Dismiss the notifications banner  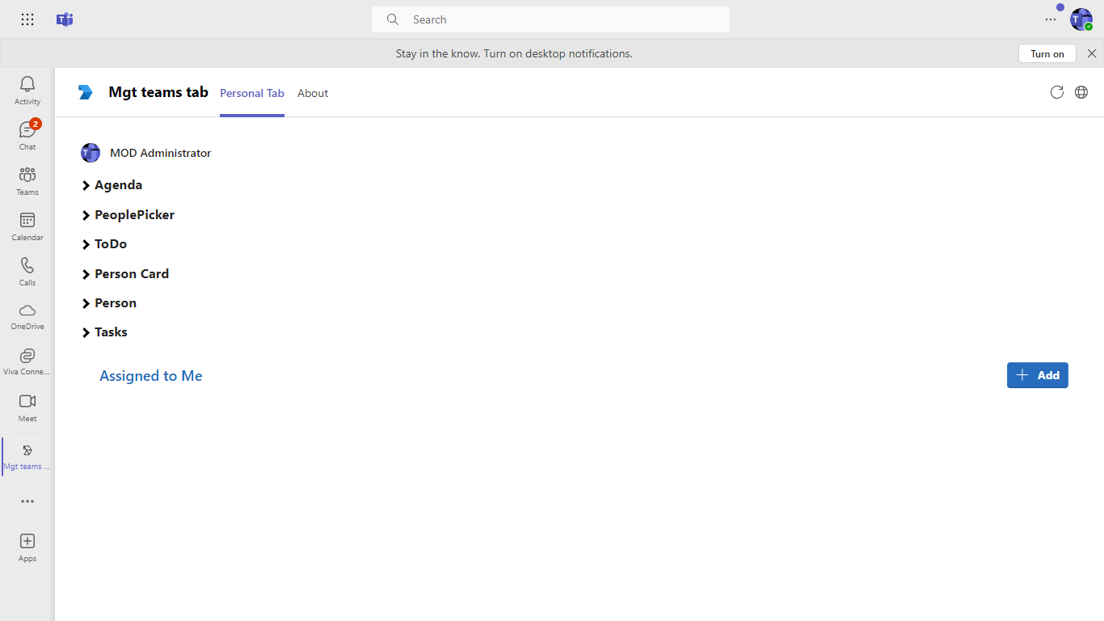pyautogui.click(x=1092, y=53)
